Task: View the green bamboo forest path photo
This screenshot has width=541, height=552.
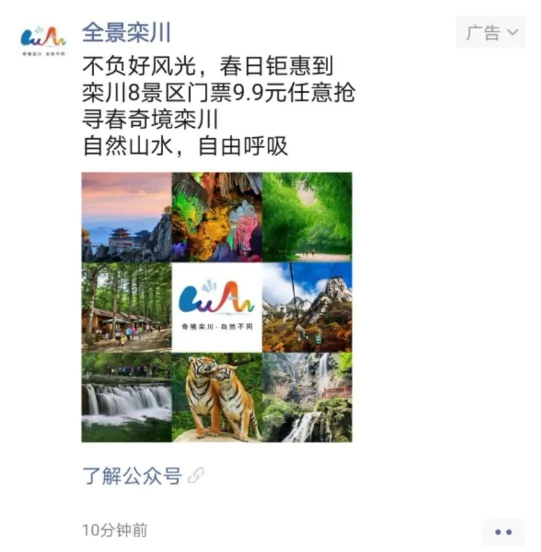Action: (308, 217)
